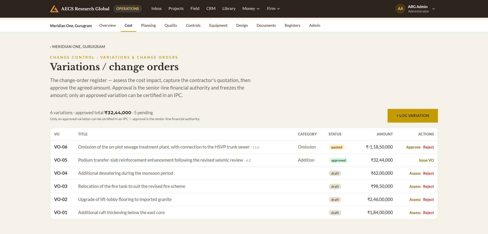Open CRM in top navigation
Screen dimensions: 488x234
[x=211, y=9]
